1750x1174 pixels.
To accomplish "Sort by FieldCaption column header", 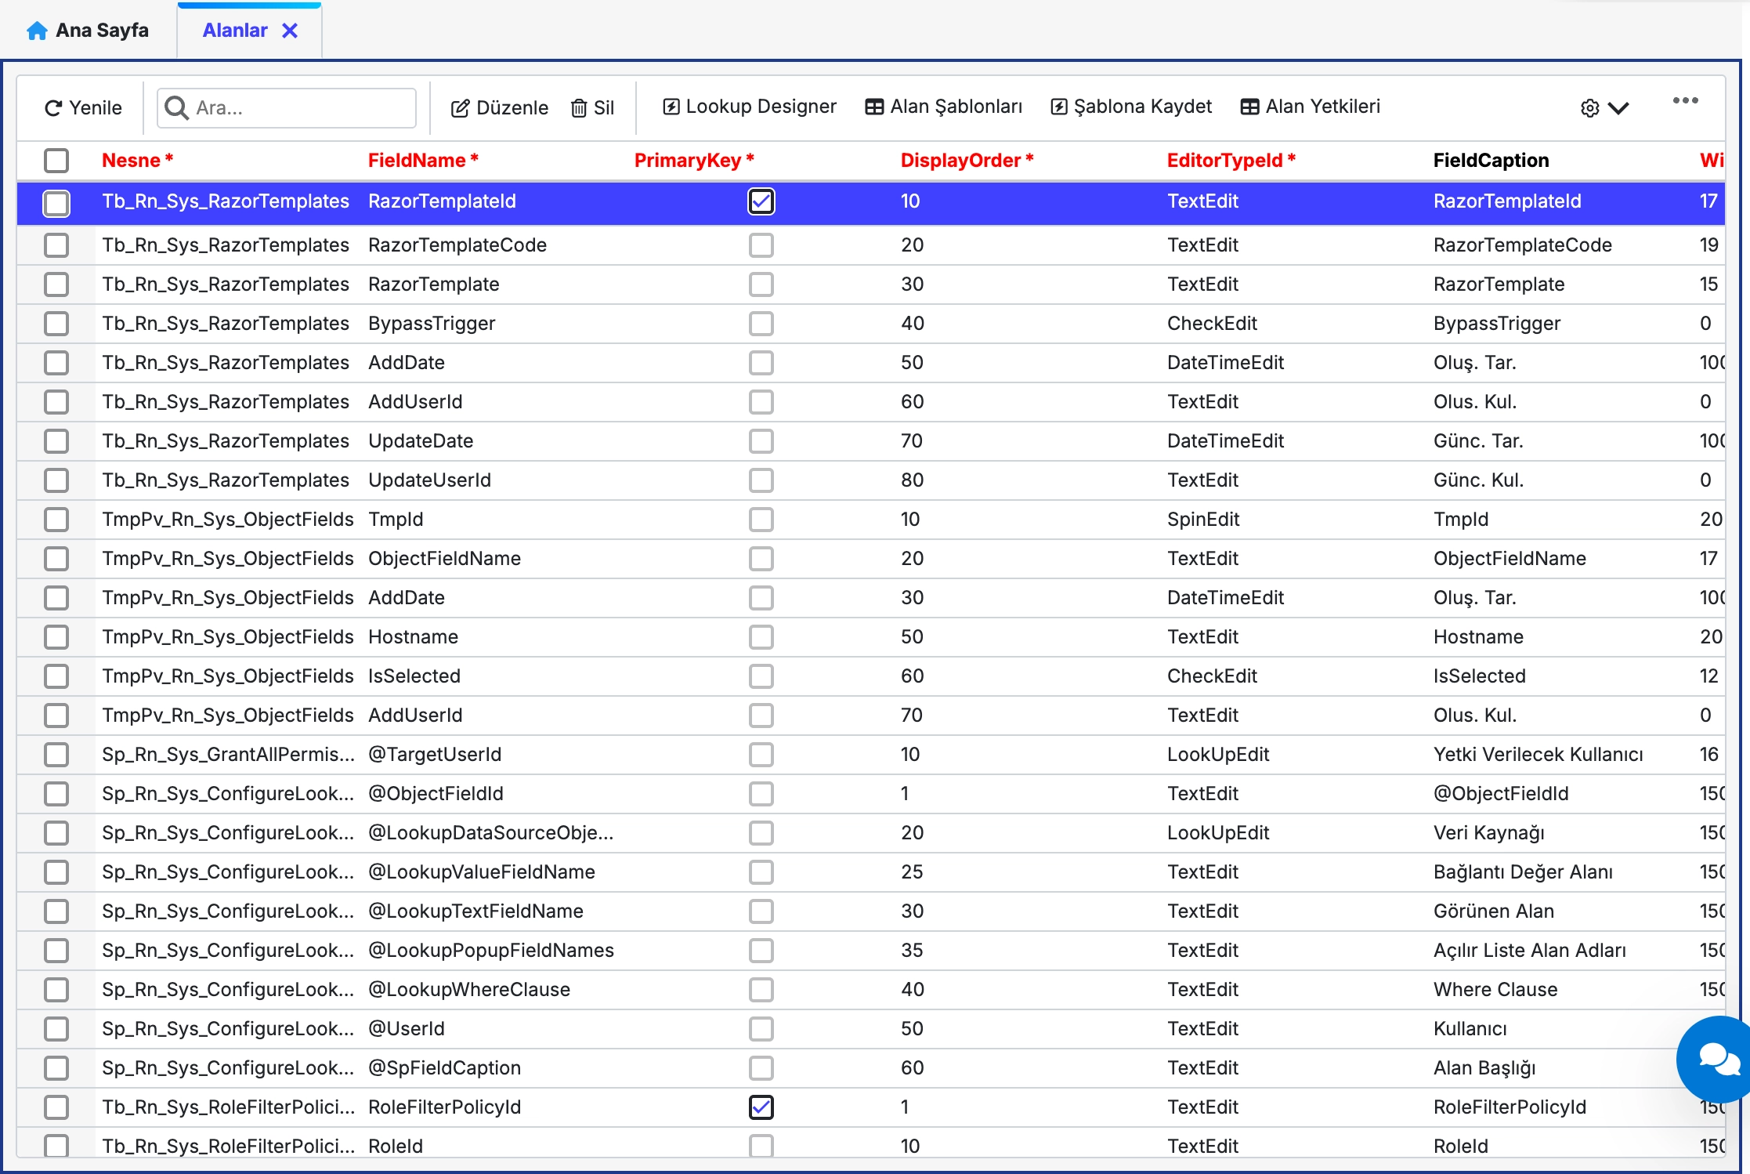I will (x=1491, y=161).
